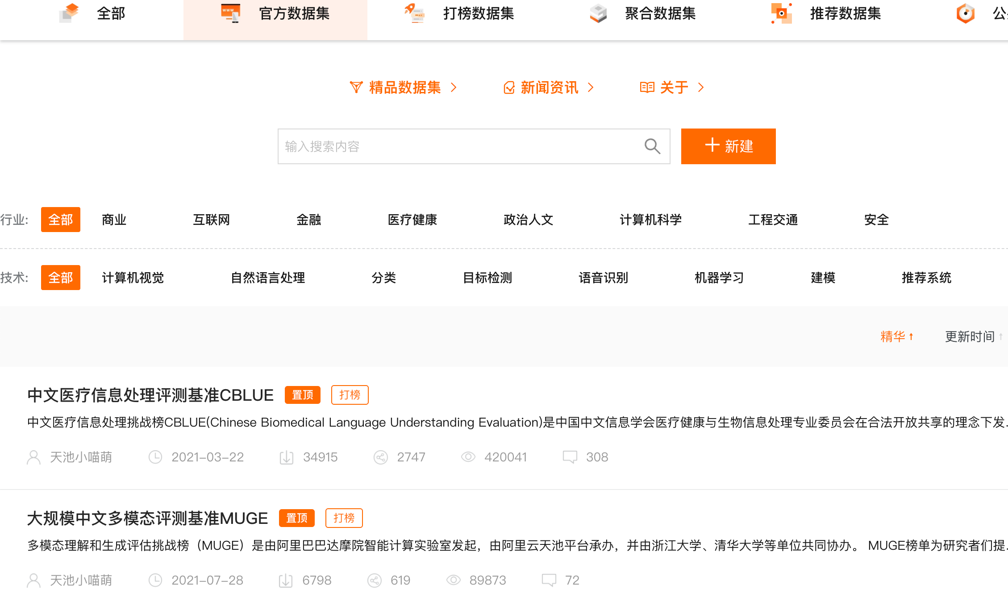Click the comments bubble icon under MUGE
Image resolution: width=1008 pixels, height=606 pixels.
click(x=550, y=580)
